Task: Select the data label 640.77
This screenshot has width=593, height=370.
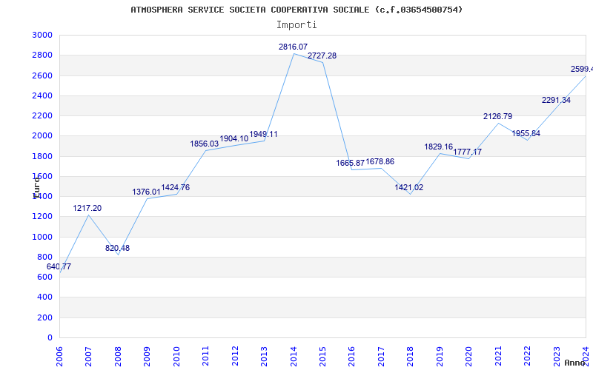Action: [59, 267]
